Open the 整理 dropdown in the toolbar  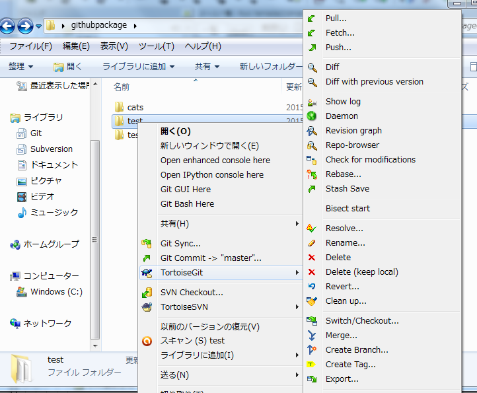click(20, 66)
